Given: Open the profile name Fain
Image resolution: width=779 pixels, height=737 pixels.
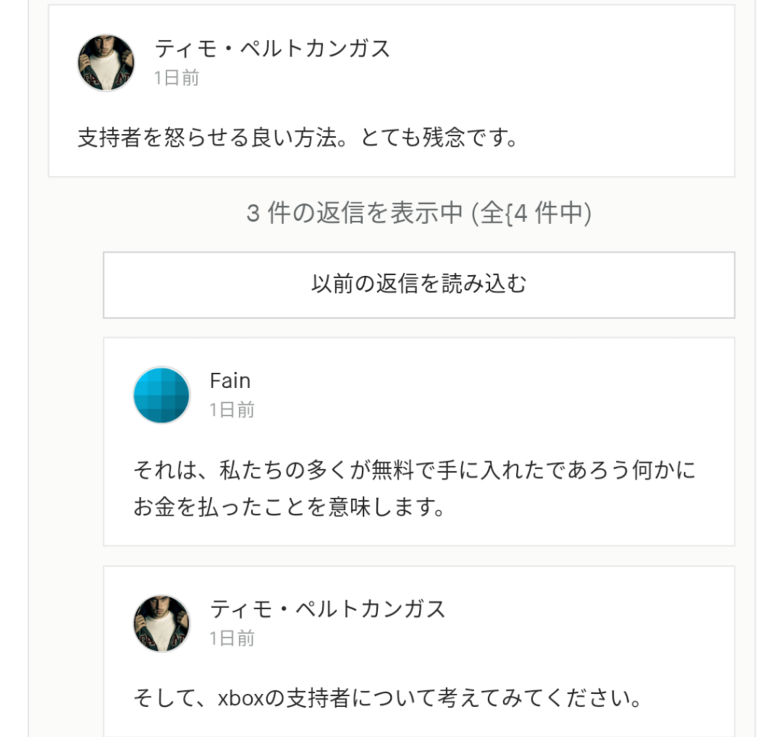Looking at the screenshot, I should (x=230, y=381).
